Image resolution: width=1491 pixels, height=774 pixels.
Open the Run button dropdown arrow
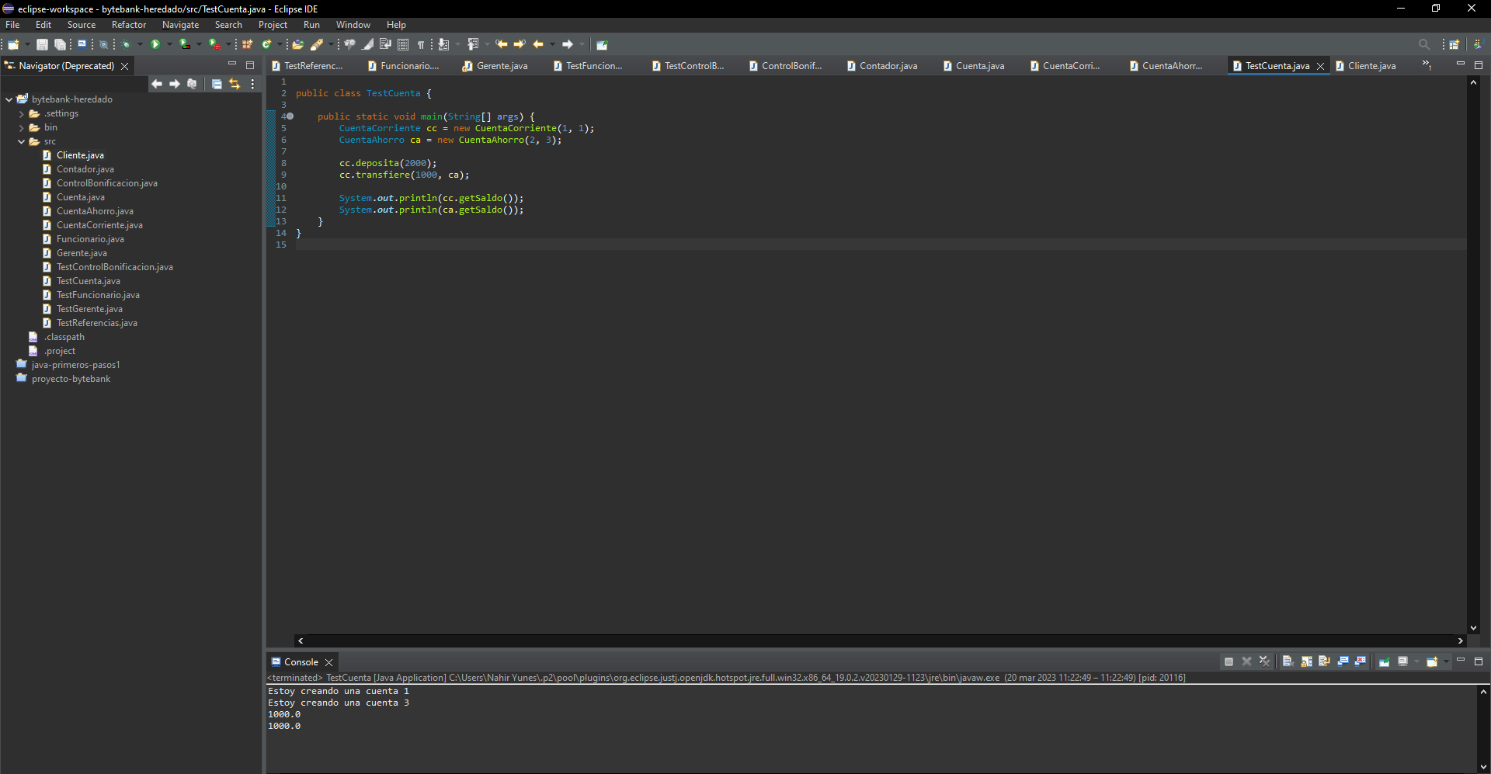click(x=169, y=44)
